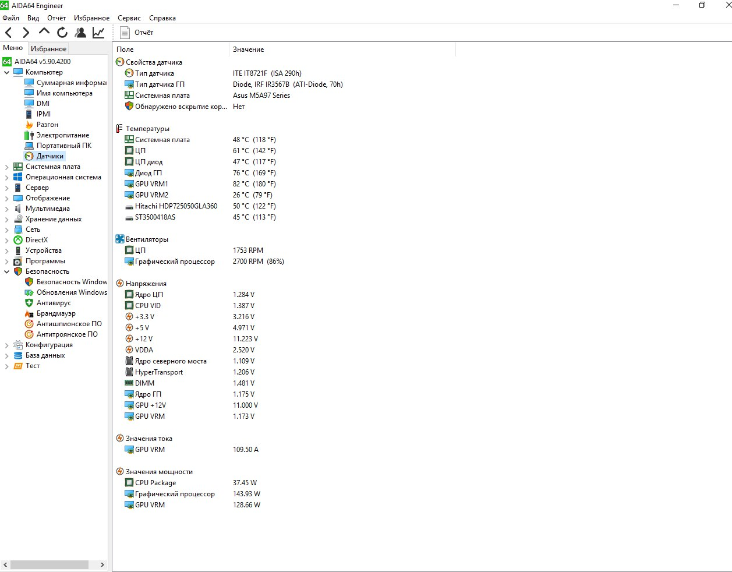Open the user/favorites person icon in toolbar
This screenshot has height=572, width=732.
80,33
